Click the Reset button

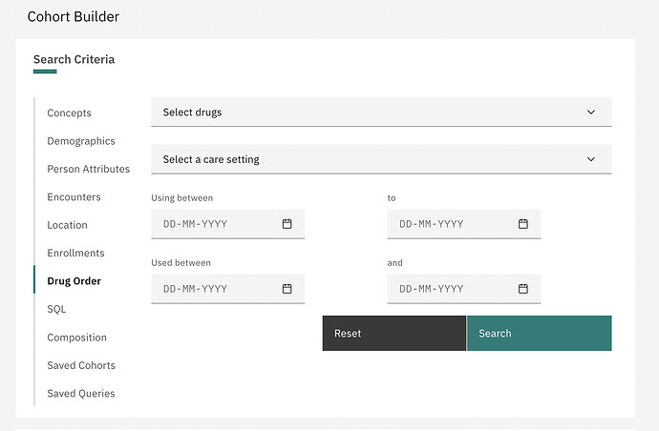(394, 333)
